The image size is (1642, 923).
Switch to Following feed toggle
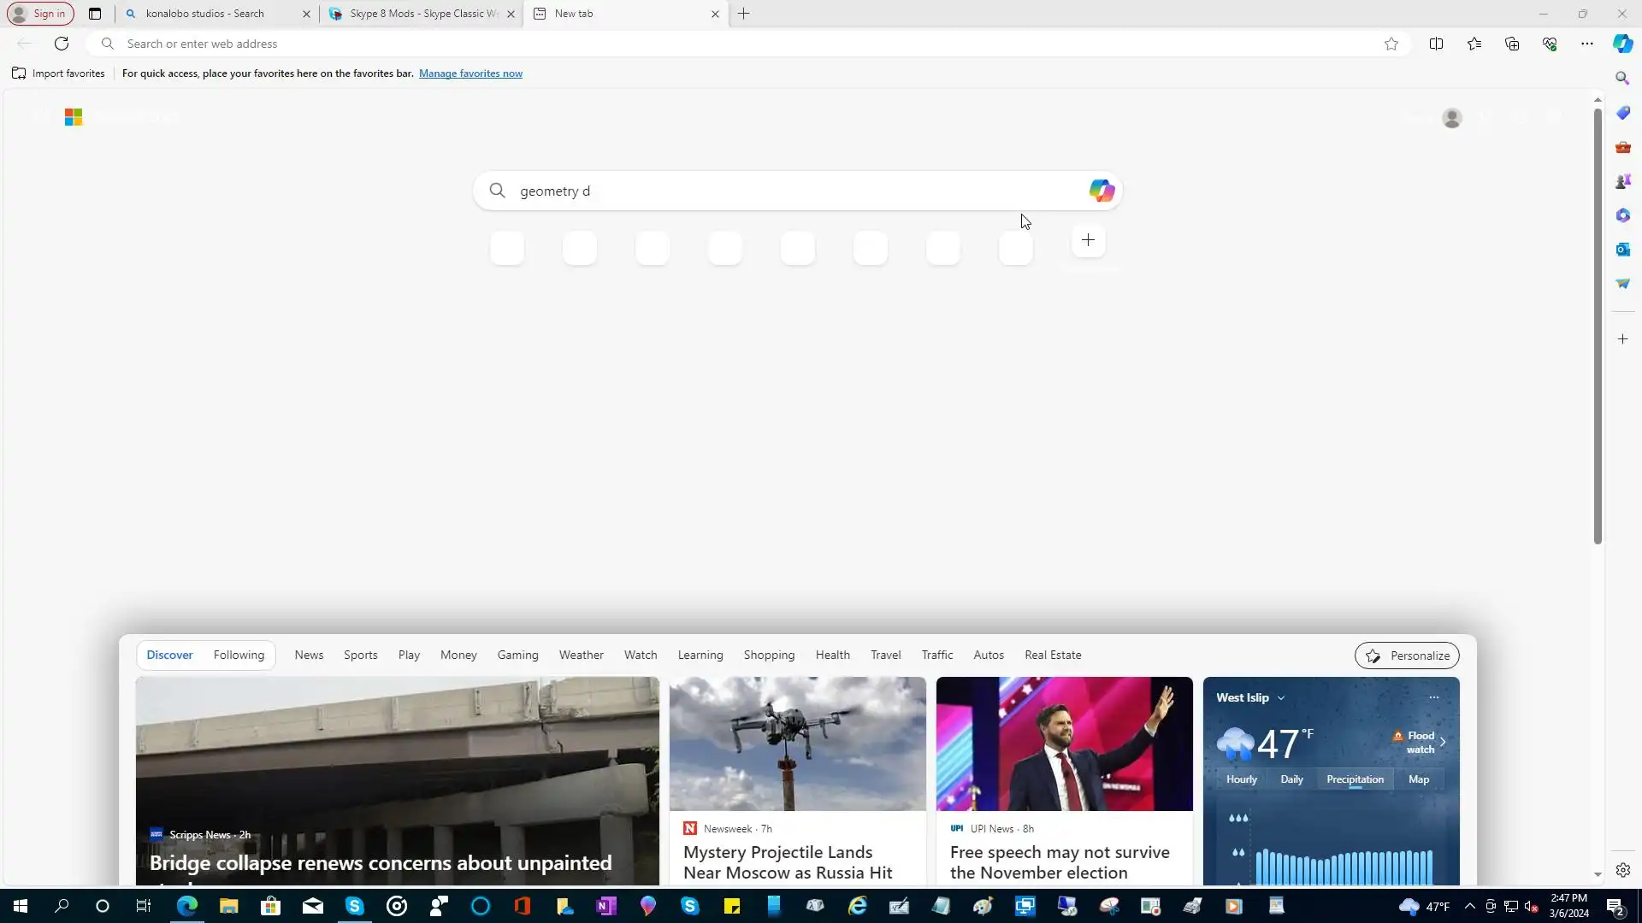pyautogui.click(x=239, y=655)
